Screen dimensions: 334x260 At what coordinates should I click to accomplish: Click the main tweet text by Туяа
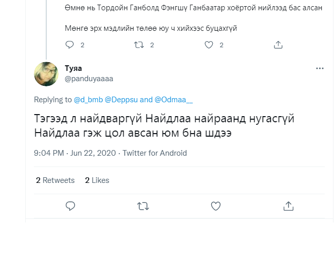(x=163, y=126)
